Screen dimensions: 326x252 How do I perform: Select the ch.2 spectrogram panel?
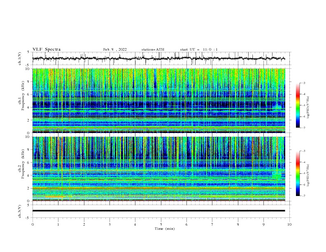pyautogui.click(x=158, y=169)
